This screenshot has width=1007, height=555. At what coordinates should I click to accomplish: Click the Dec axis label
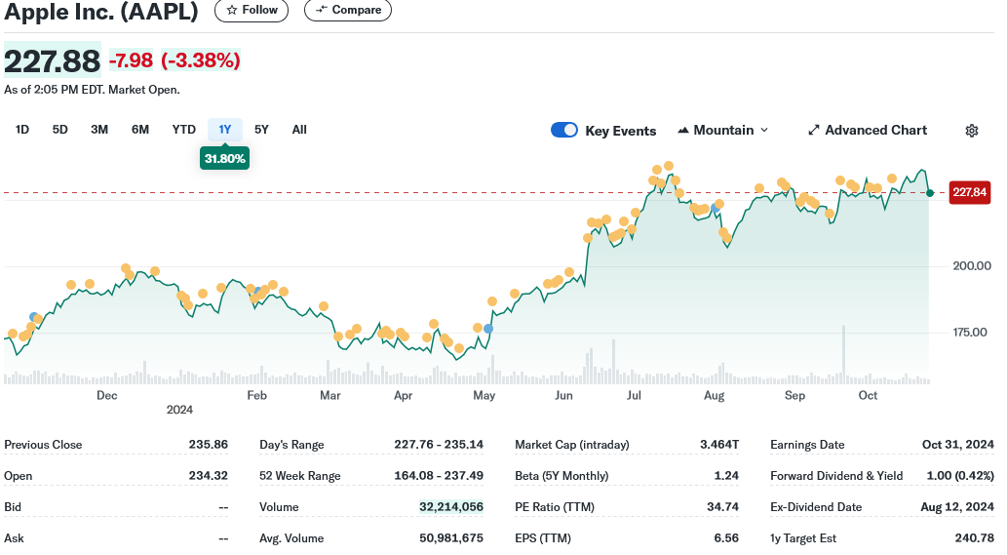pos(106,396)
